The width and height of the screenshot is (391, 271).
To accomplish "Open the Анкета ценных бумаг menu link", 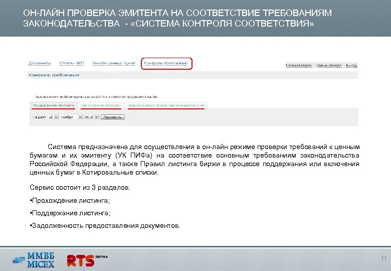I will click(114, 63).
